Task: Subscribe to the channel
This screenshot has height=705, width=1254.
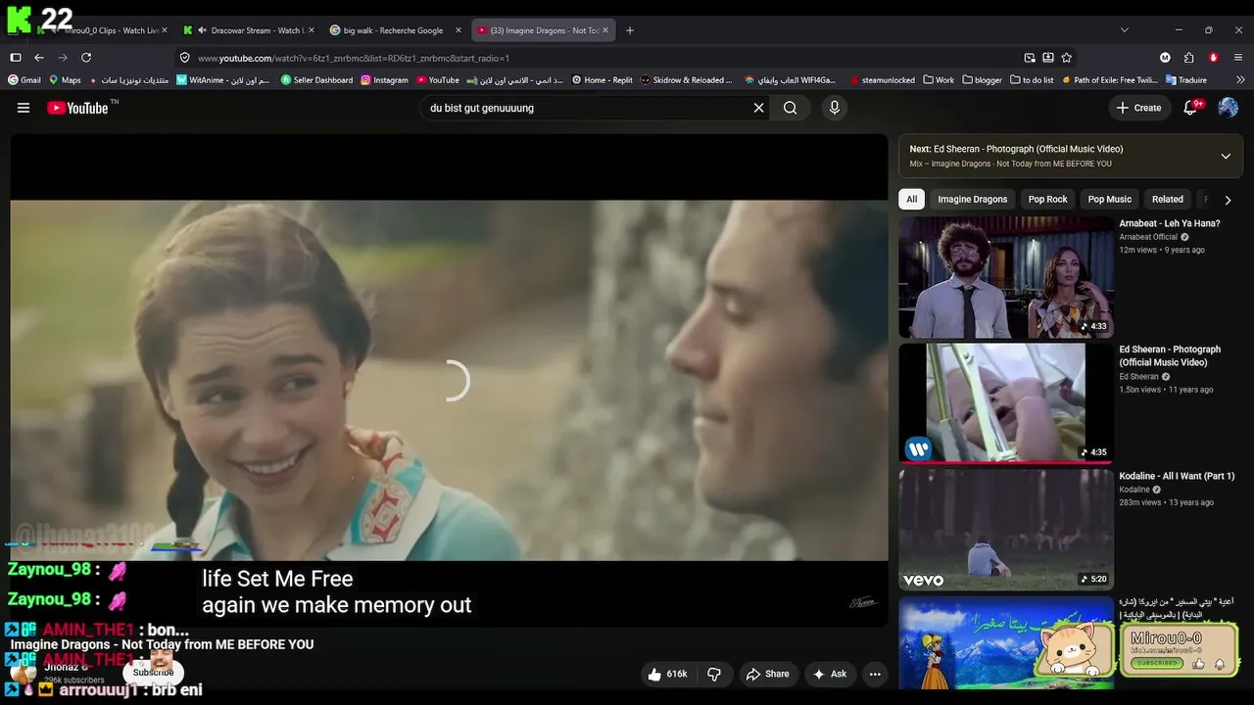Action: coord(153,673)
